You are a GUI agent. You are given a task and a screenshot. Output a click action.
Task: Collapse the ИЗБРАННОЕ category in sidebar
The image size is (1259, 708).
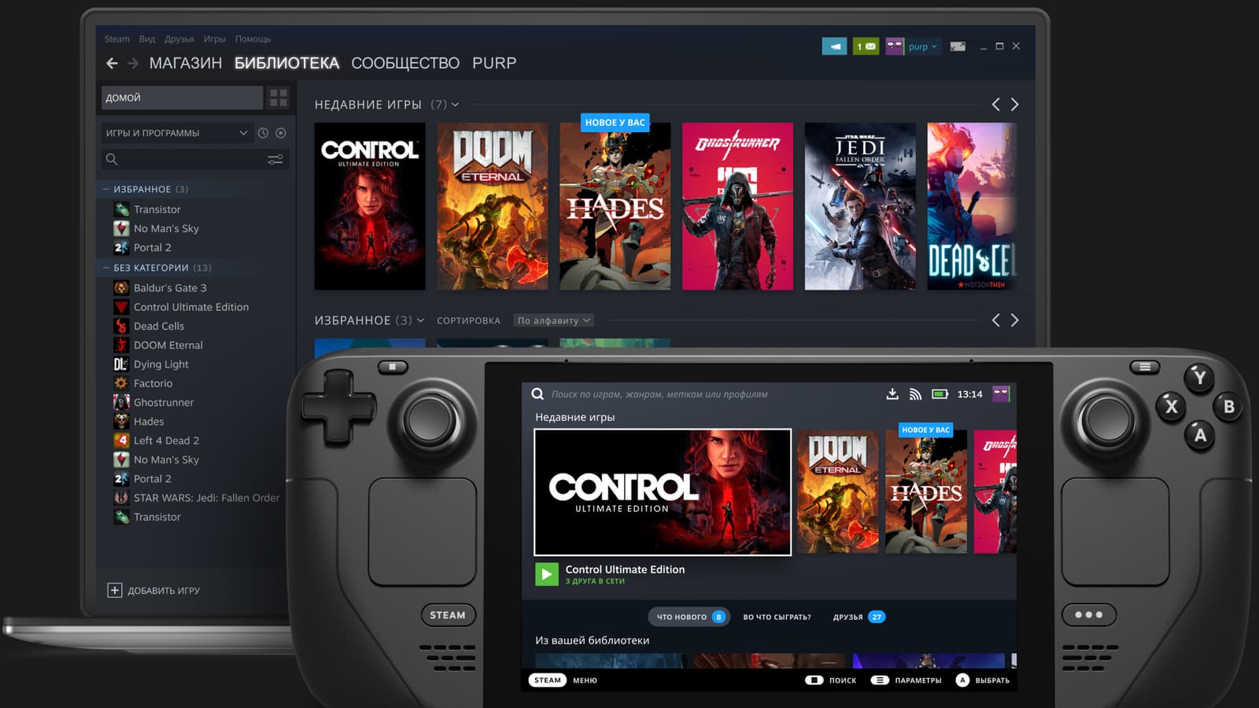pos(106,190)
